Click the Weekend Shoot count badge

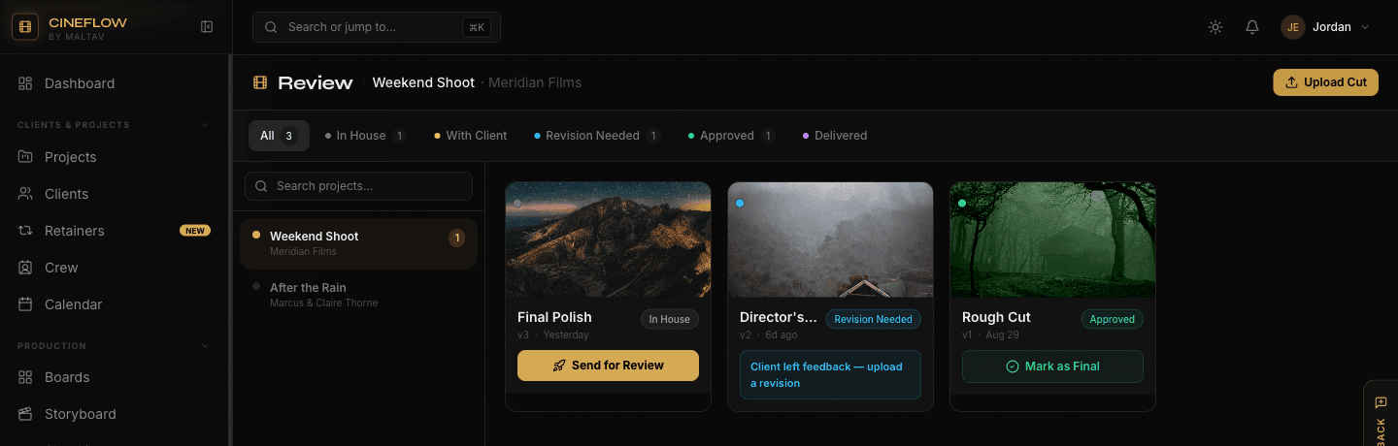pyautogui.click(x=456, y=238)
